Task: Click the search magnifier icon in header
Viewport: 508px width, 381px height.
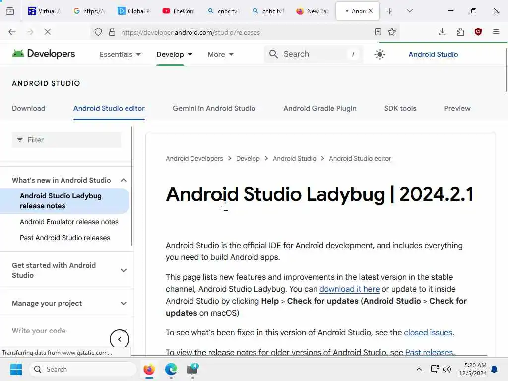Action: 273,54
